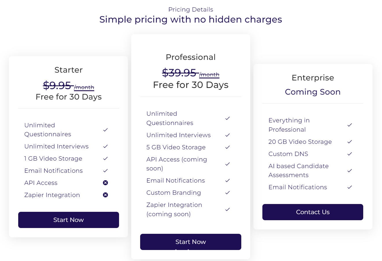Click checkmark next to 1 GB Video Storage
This screenshot has height=261, width=382.
pyautogui.click(x=105, y=159)
